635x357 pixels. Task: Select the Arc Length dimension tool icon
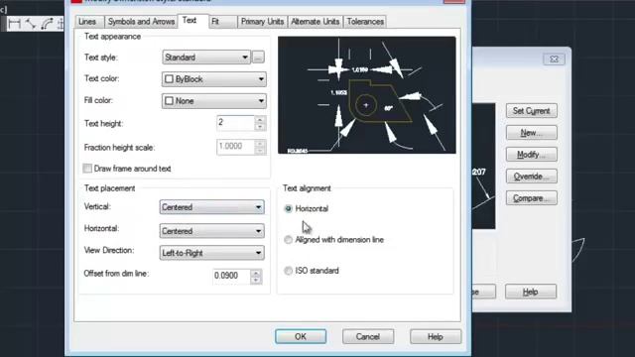(48, 24)
